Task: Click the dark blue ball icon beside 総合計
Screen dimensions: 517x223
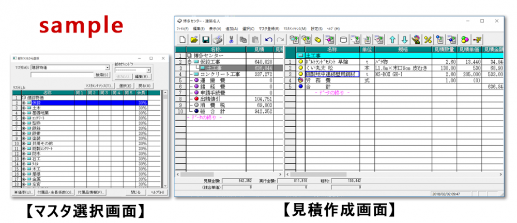Action: [x=196, y=111]
